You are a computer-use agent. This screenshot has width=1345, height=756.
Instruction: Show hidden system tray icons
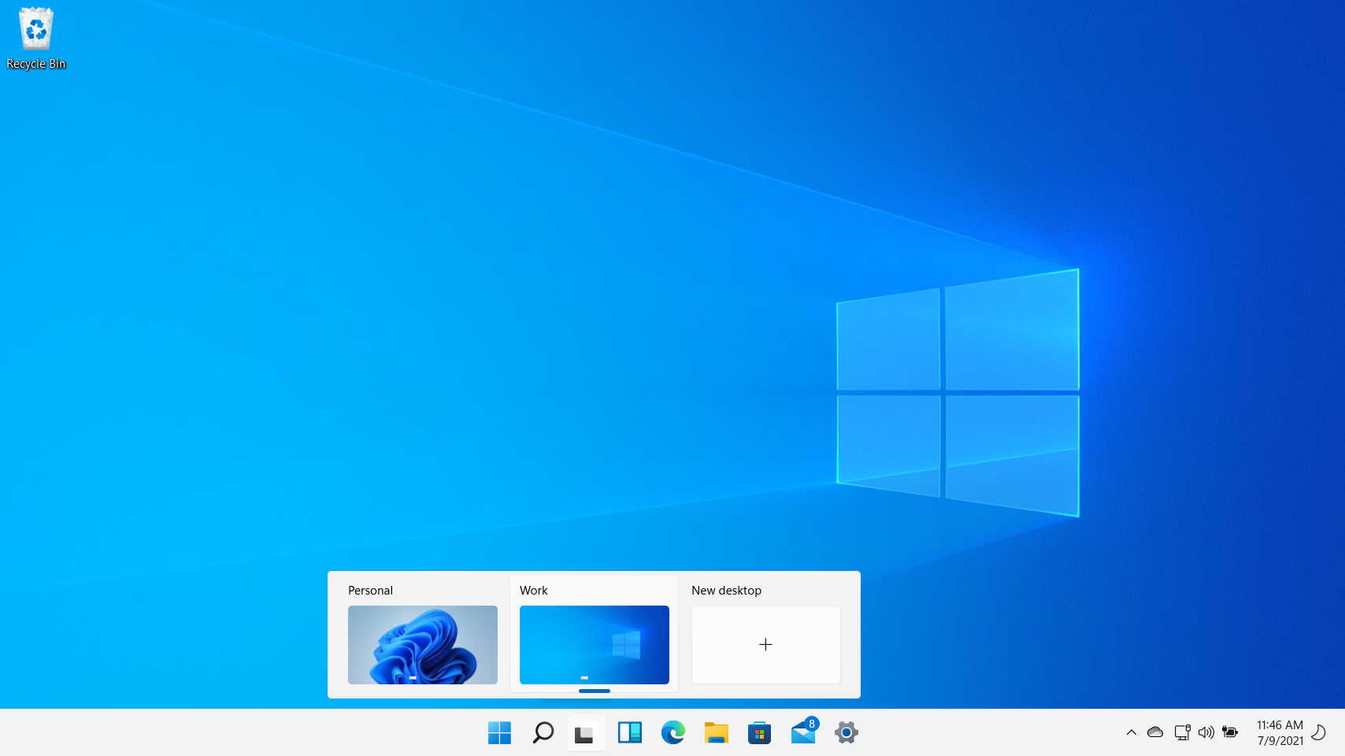(1132, 732)
